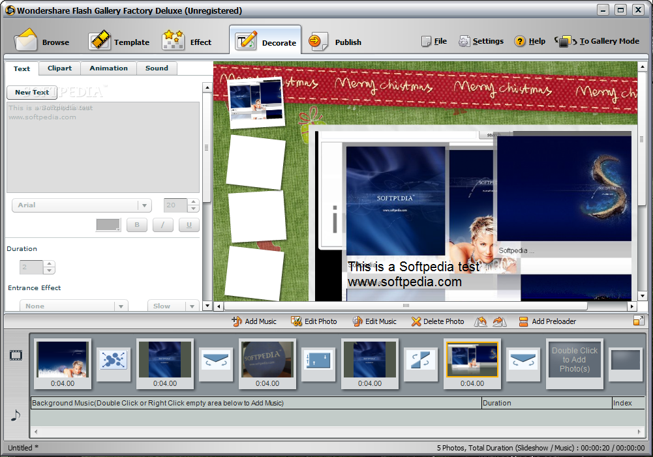This screenshot has width=653, height=457.
Task: Select the photo thumbnail in preview sidebar
Action: click(256, 102)
